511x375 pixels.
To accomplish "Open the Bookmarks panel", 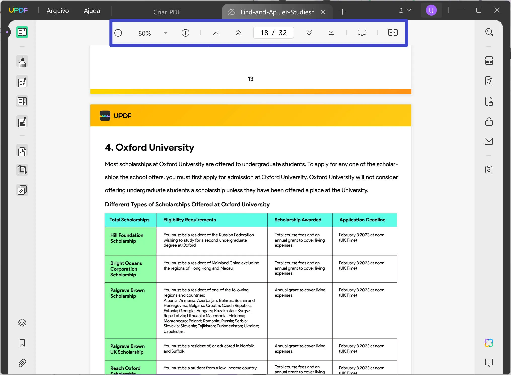I will (x=22, y=343).
